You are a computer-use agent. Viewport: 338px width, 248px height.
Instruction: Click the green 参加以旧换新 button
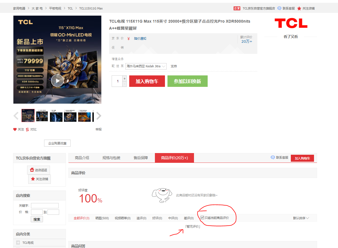[188, 81]
